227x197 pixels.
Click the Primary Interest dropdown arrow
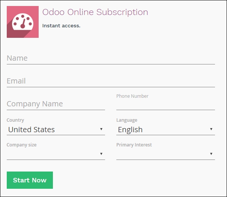pyautogui.click(x=211, y=154)
